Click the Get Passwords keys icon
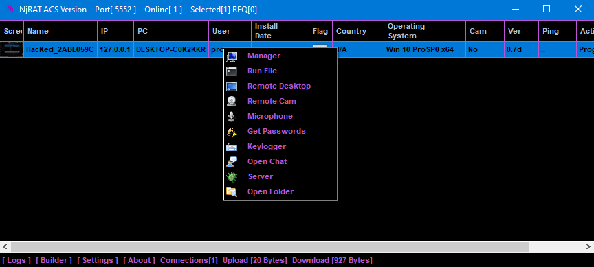The image size is (594, 267). coord(232,132)
